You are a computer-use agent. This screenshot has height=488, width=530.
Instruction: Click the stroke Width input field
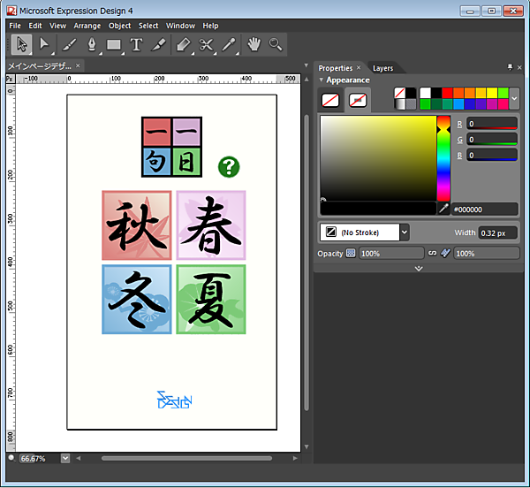tap(497, 233)
